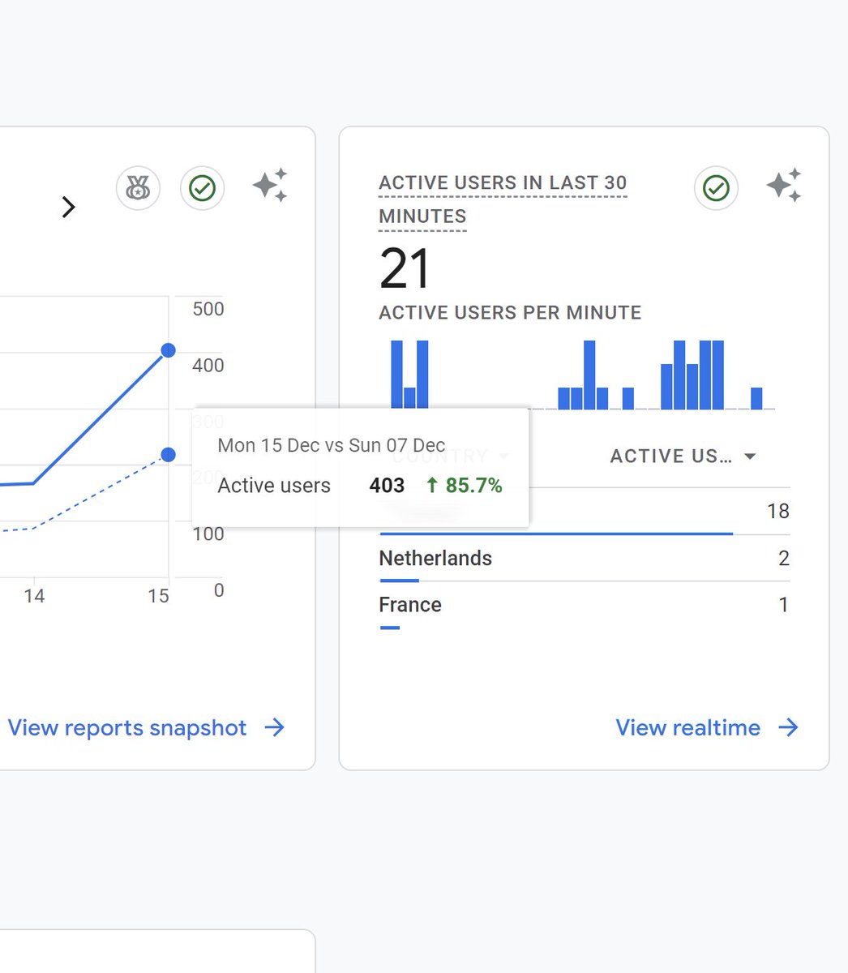Click the solid line data point at 403
848x973 pixels.
coord(169,350)
